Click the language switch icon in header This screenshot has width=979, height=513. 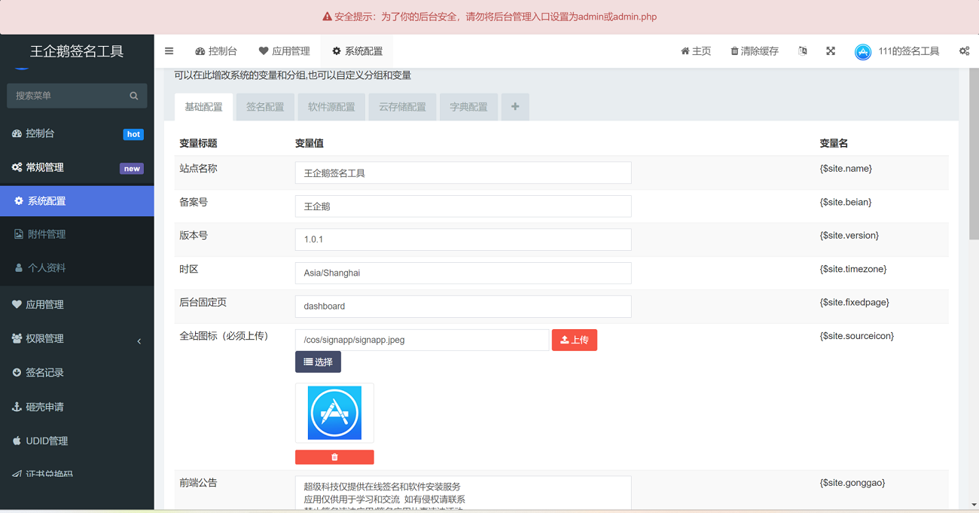[x=803, y=51]
